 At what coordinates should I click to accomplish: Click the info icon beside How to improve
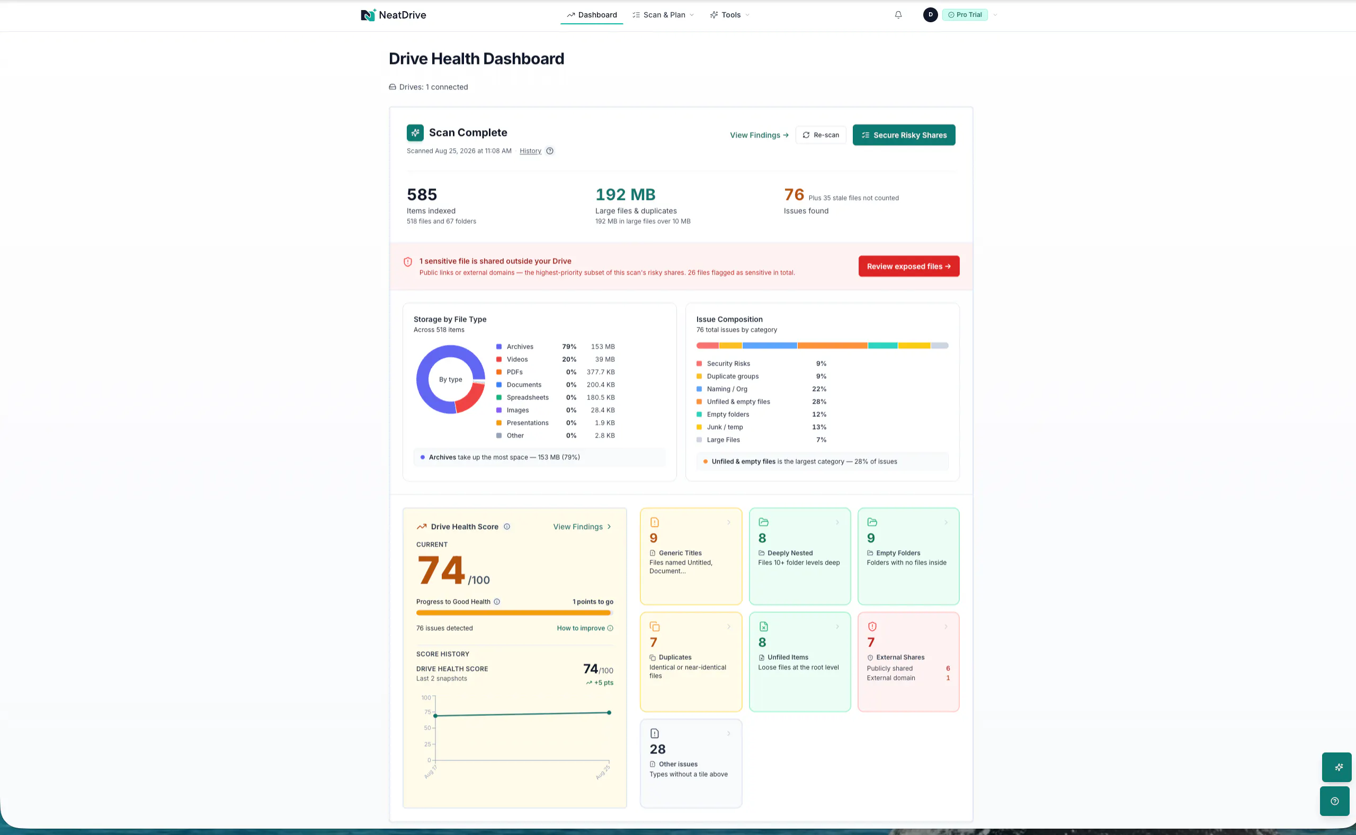(x=610, y=629)
